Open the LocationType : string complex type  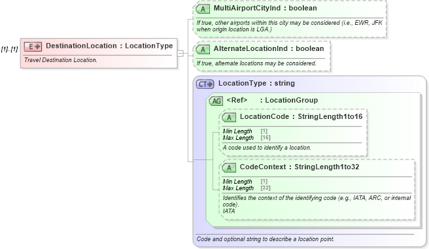tap(256, 84)
